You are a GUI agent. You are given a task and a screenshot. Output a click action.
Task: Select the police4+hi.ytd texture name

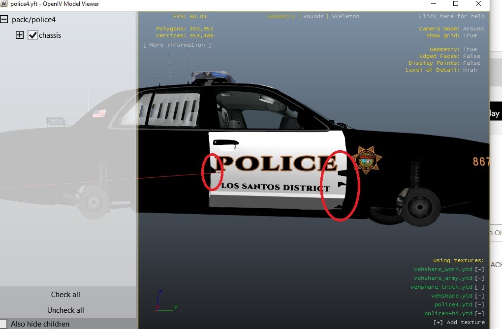pos(448,313)
